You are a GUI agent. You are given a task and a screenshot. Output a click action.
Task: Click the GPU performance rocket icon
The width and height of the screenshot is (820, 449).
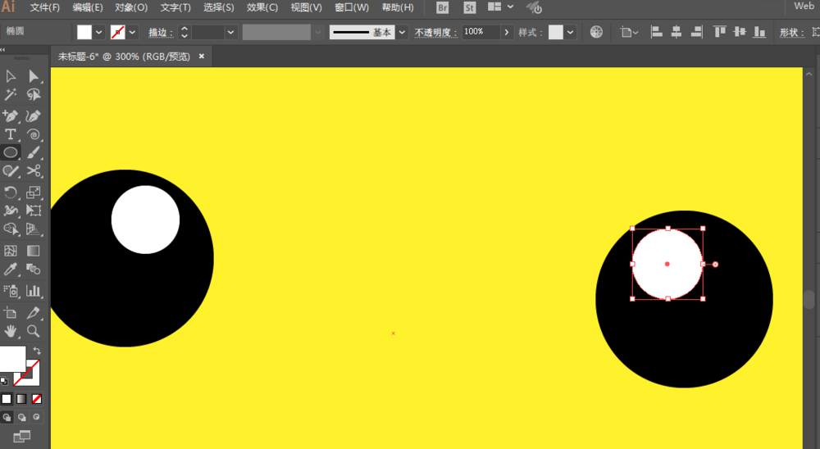(534, 8)
